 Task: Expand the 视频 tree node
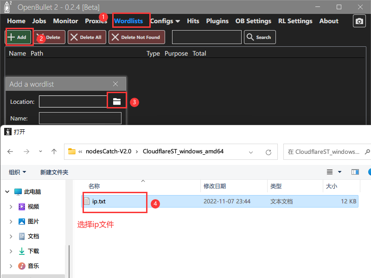click(11, 207)
